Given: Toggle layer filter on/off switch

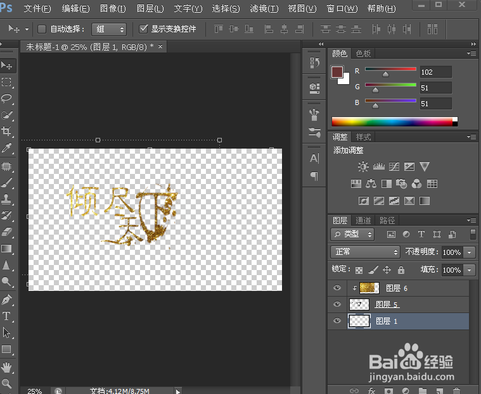Looking at the screenshot, I should [473, 234].
